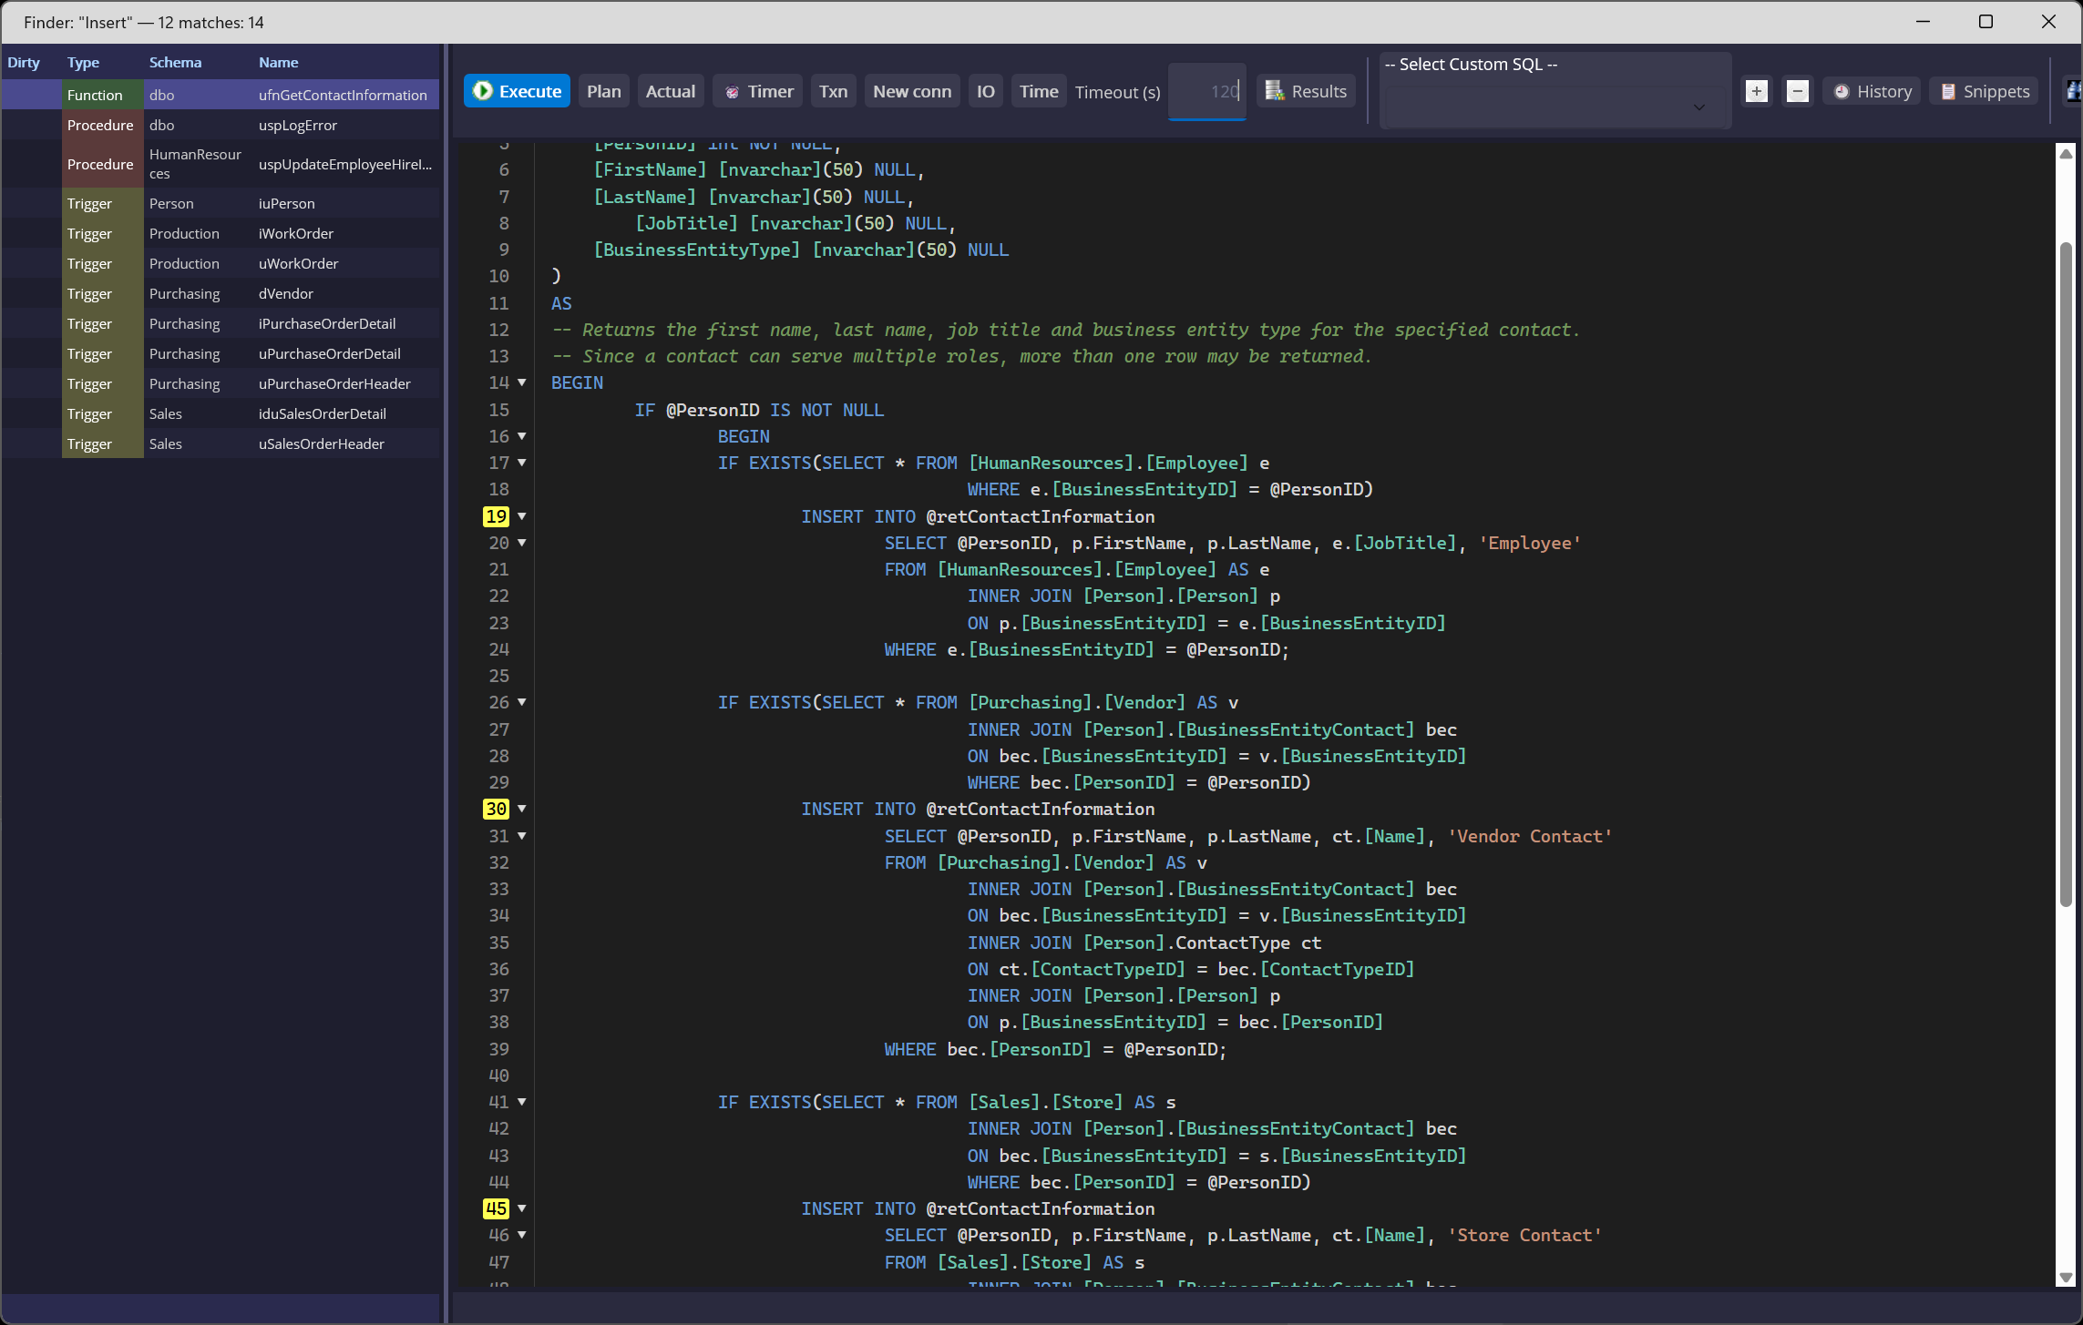
Task: Run the query with Execute
Action: pos(517,91)
